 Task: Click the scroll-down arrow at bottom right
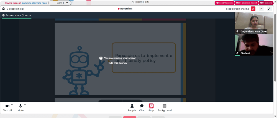[275, 116]
